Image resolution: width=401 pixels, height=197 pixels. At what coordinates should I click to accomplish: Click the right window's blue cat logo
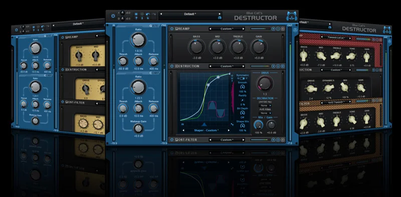click(387, 30)
